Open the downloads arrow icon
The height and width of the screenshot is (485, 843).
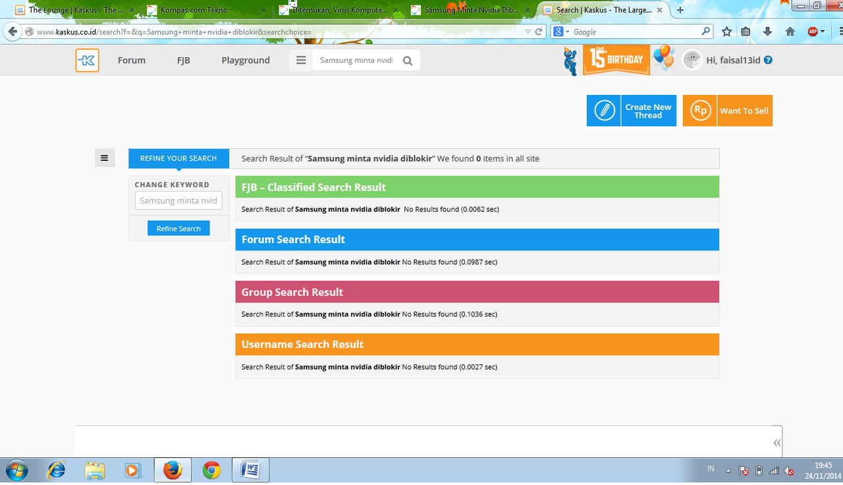point(767,32)
